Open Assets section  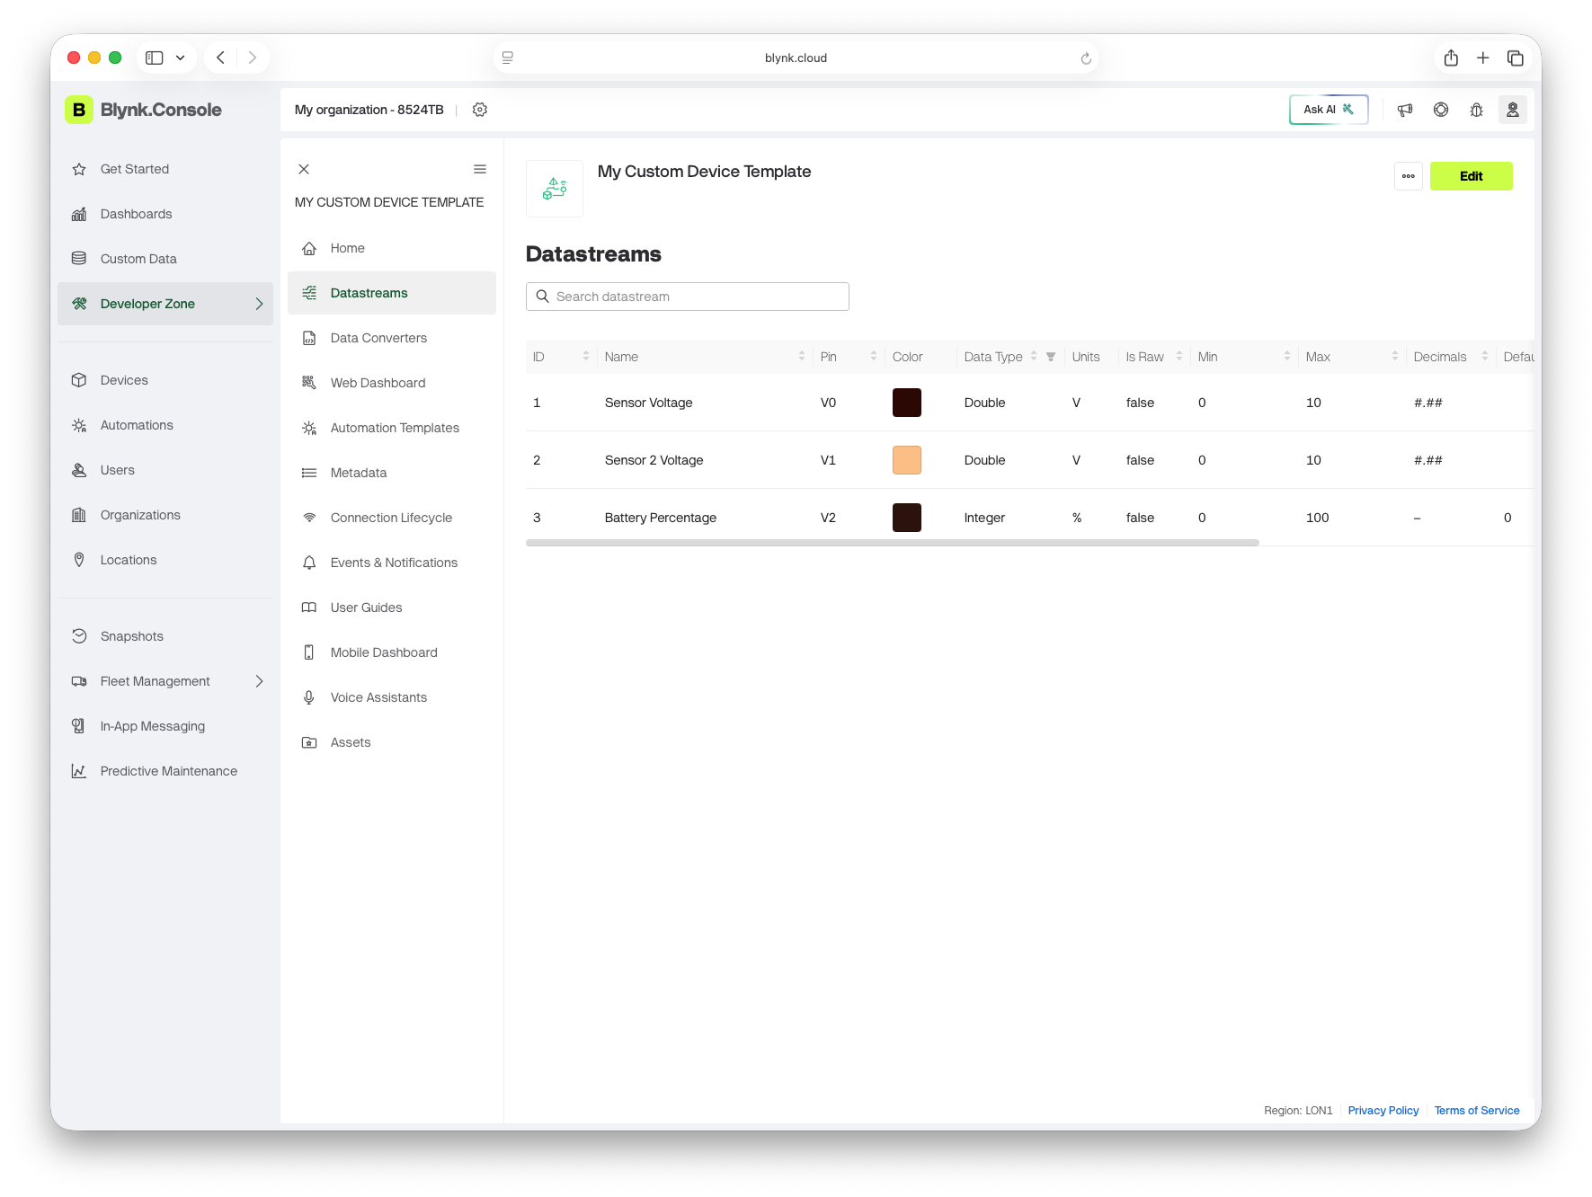[x=392, y=742]
